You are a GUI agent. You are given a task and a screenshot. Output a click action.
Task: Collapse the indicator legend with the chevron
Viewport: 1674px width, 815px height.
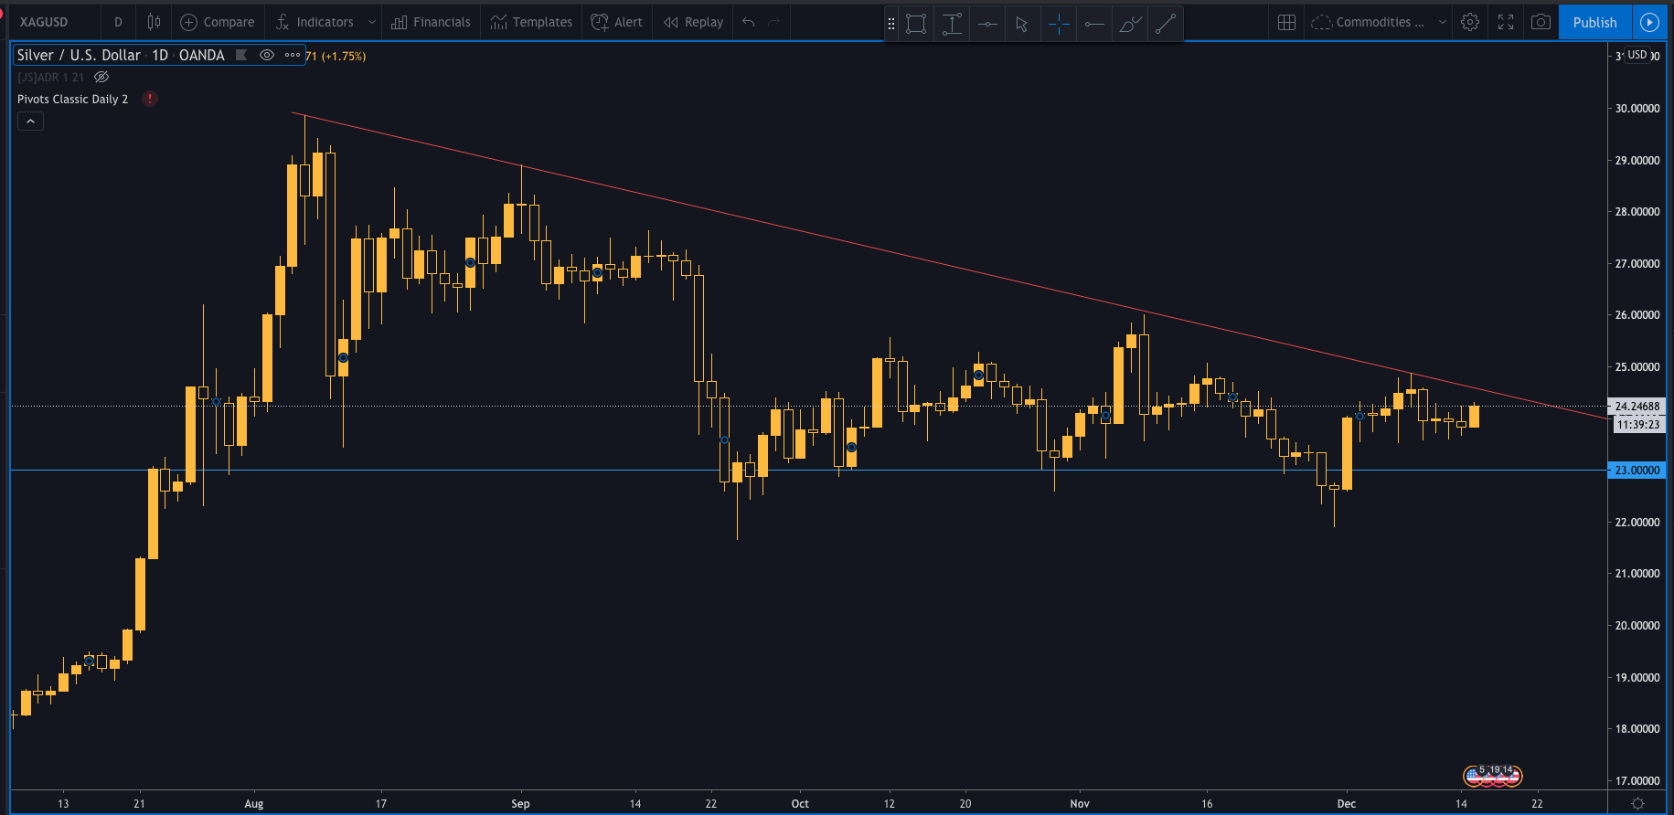30,121
